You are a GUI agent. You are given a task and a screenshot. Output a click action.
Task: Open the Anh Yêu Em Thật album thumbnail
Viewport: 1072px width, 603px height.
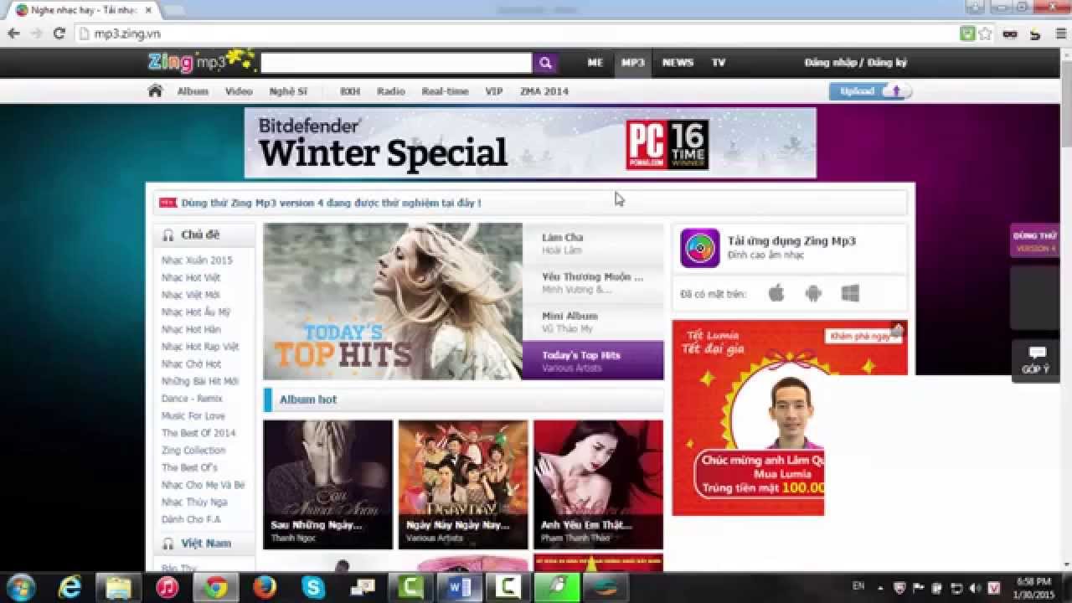click(x=598, y=485)
